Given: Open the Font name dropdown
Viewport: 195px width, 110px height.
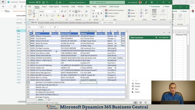Looking at the screenshot, I should click(x=53, y=12).
